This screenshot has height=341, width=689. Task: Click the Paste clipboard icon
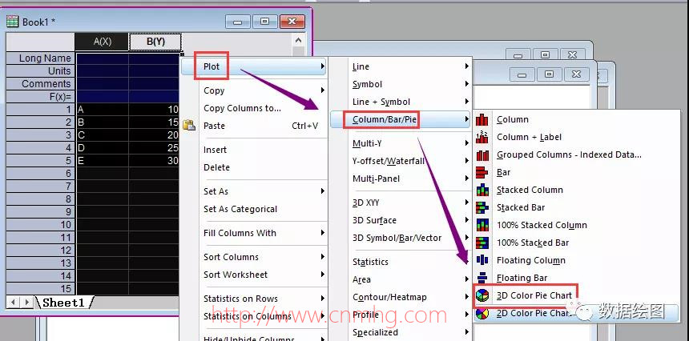tap(189, 126)
